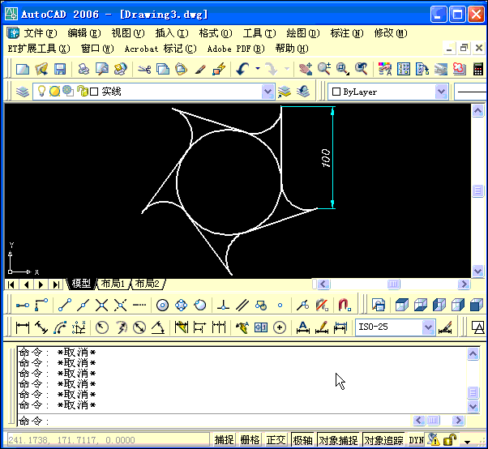Switch to the 布局1 layout tab

[x=113, y=284]
